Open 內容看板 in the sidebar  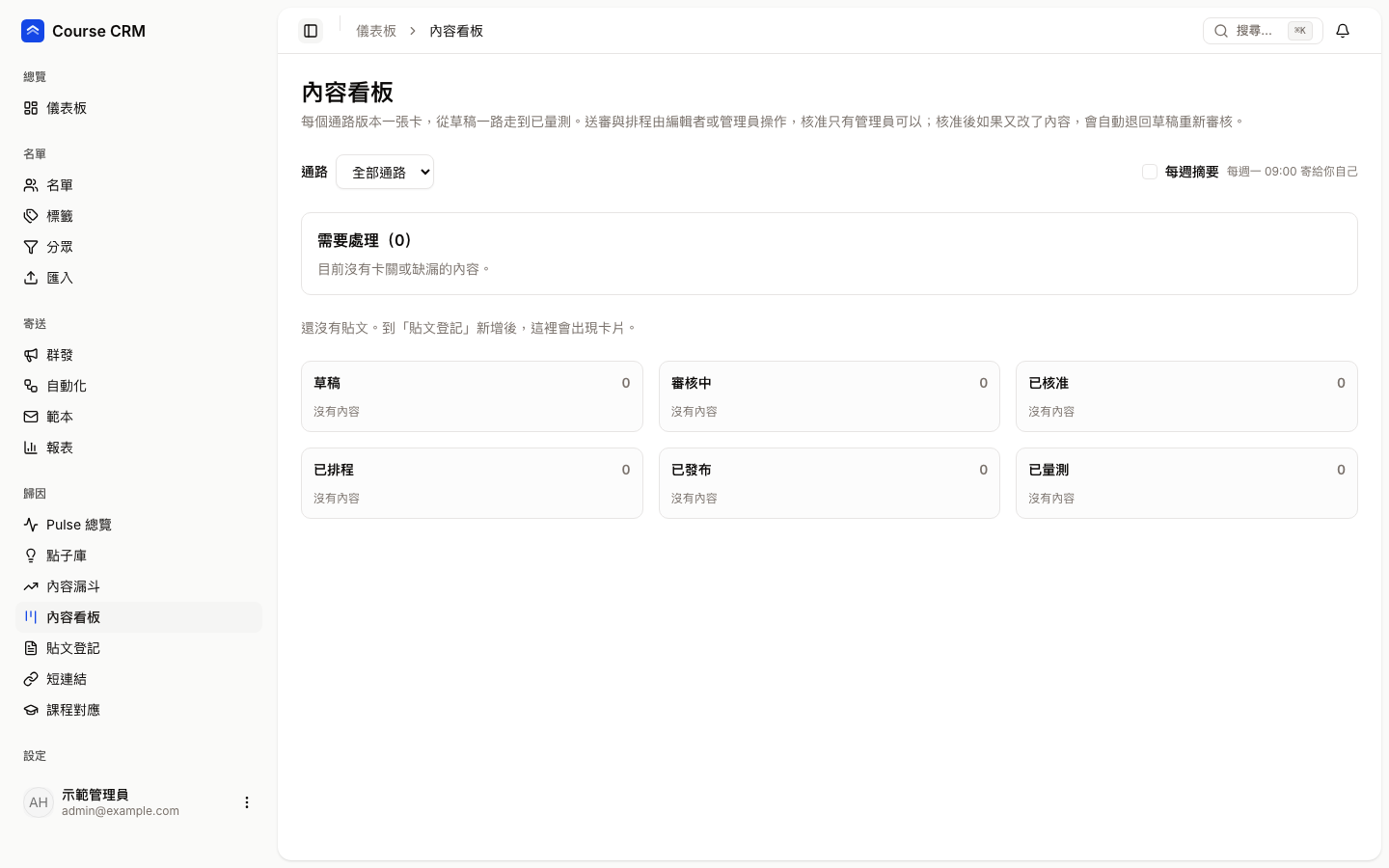[x=139, y=617]
